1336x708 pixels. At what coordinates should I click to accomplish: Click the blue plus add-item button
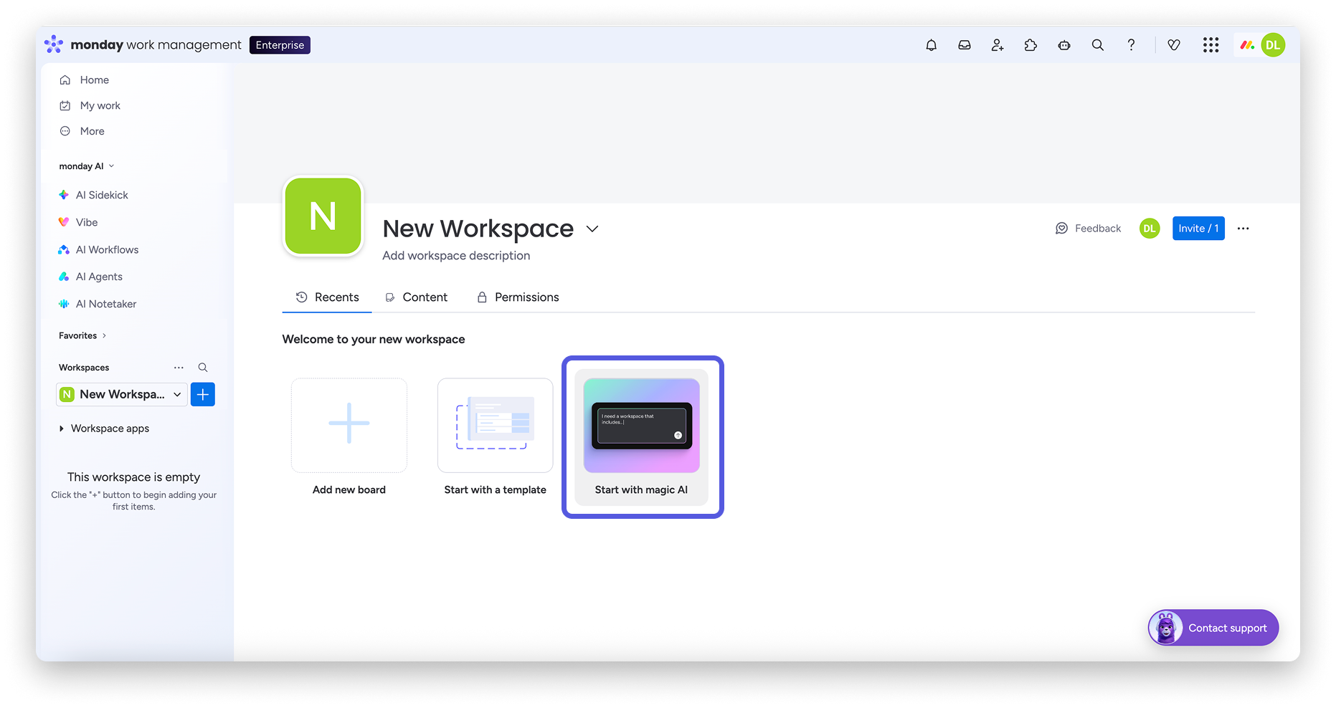pos(203,394)
